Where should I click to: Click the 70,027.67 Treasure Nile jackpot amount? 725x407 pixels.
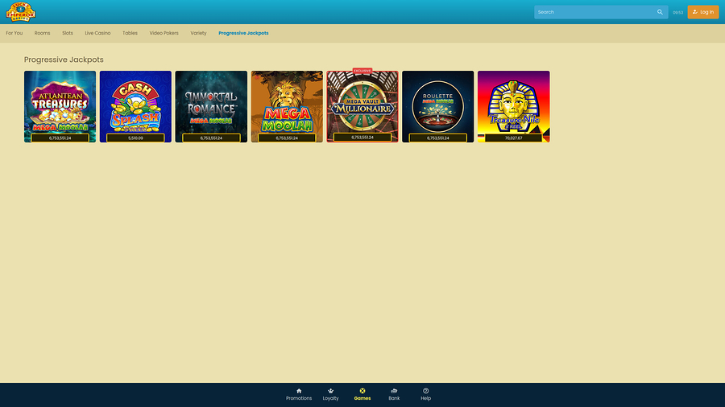pos(514,138)
